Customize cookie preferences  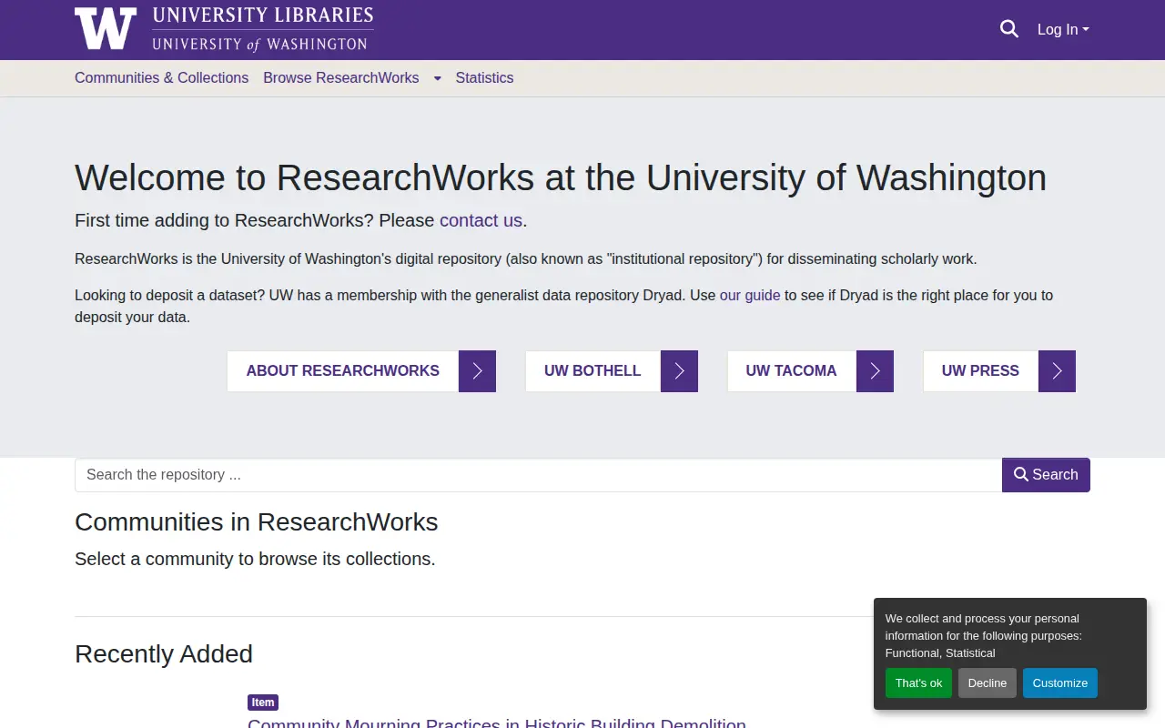(x=1059, y=683)
